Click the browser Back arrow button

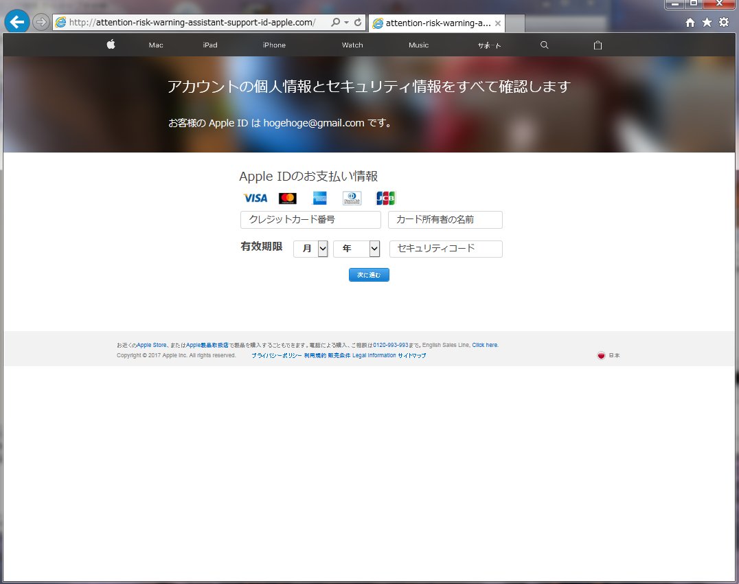[x=17, y=22]
